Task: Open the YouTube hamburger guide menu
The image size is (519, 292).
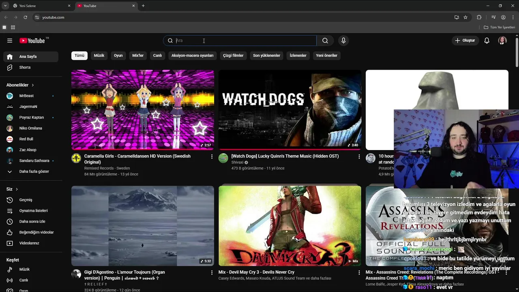Action: click(x=10, y=41)
